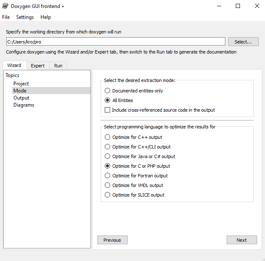265x261 pixels.
Task: Switch to the Run tab
Action: (58, 66)
